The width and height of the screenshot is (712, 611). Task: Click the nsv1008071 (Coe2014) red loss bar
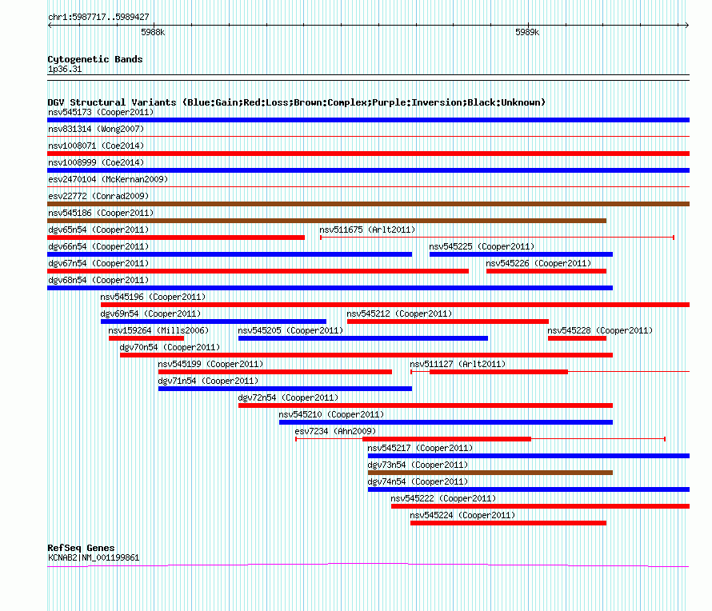click(368, 154)
